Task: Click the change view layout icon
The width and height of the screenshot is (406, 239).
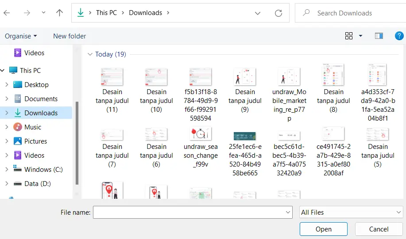Action: pyautogui.click(x=349, y=36)
